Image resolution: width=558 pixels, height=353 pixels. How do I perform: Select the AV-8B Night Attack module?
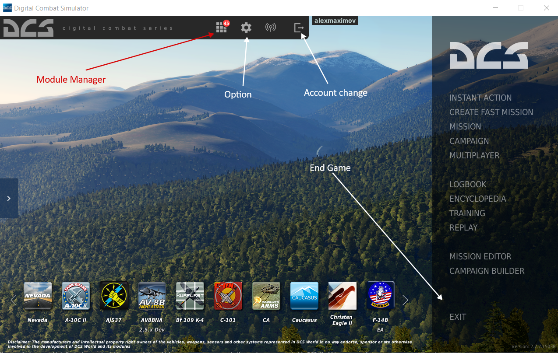point(152,296)
